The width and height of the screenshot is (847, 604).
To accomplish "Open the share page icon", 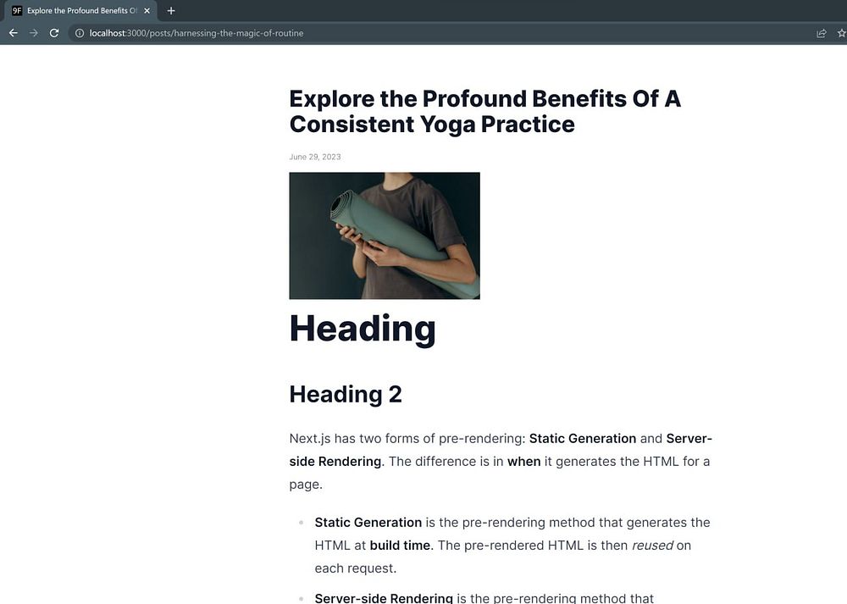I will click(821, 34).
